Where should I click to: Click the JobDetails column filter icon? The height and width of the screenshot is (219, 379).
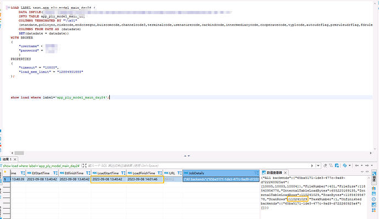pyautogui.click(x=256, y=173)
